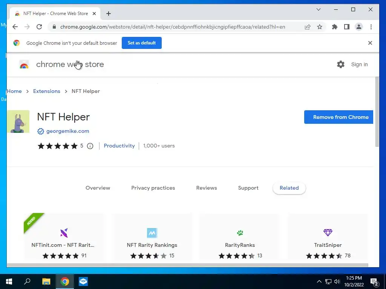Open the Chrome three-dot menu
The image size is (386, 289).
coord(371,27)
